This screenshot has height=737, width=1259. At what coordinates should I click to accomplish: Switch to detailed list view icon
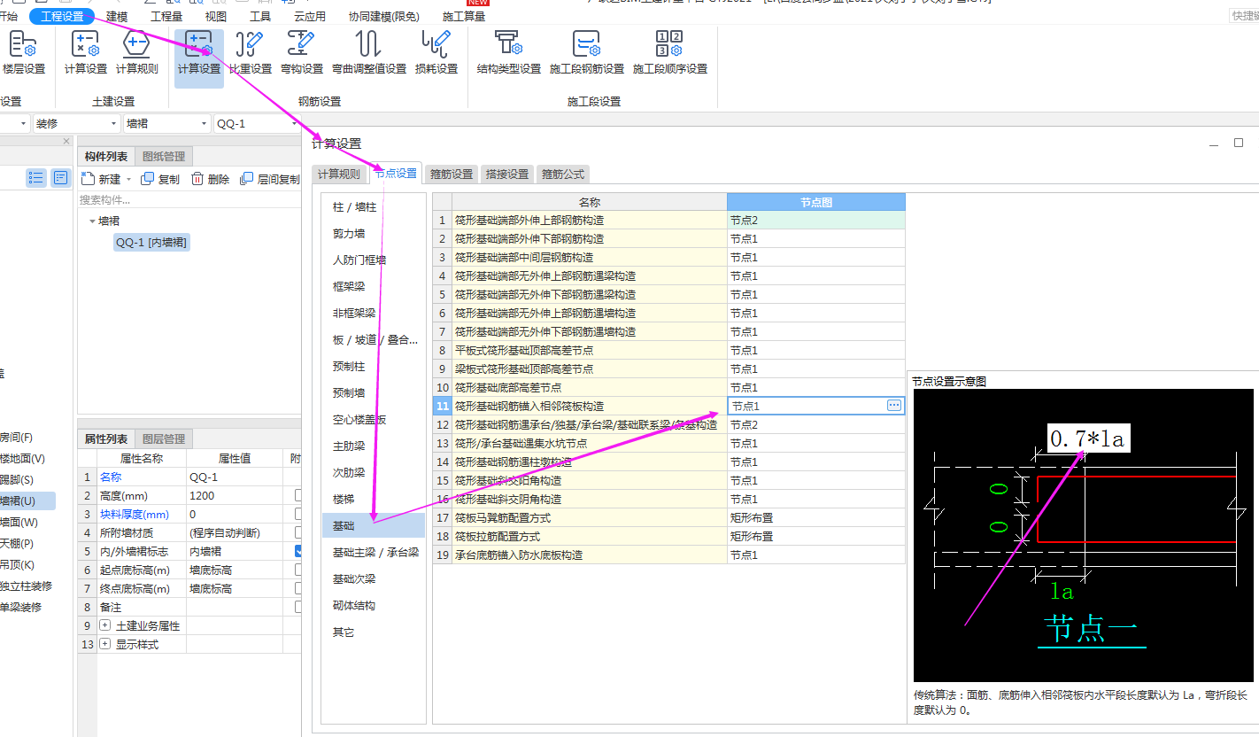[x=60, y=178]
